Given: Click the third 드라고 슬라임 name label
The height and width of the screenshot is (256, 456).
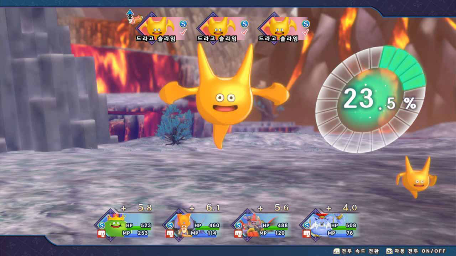Looking at the screenshot, I should click(x=278, y=39).
